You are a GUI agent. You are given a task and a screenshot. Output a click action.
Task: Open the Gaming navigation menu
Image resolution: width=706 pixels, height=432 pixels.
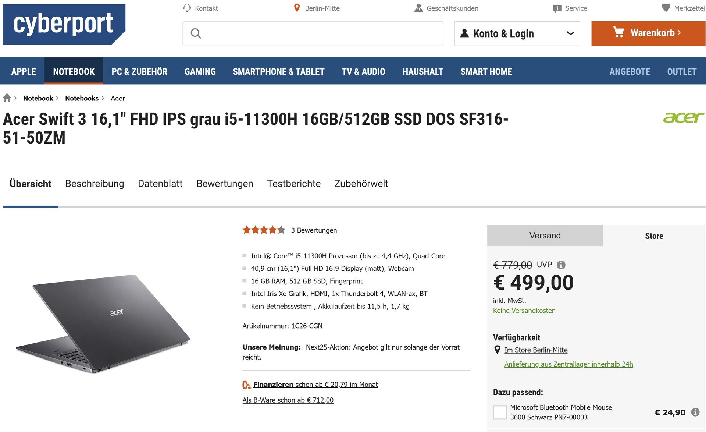[x=200, y=71]
